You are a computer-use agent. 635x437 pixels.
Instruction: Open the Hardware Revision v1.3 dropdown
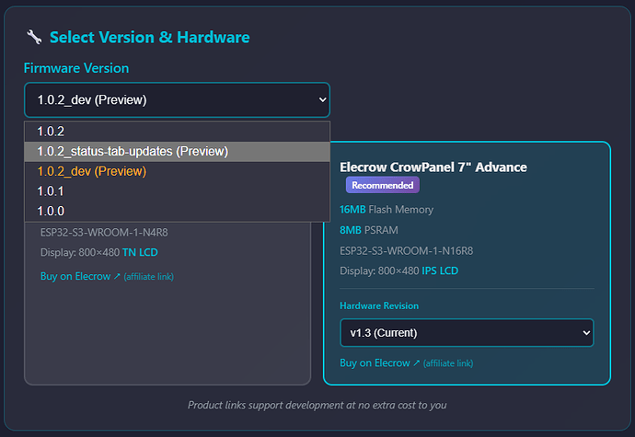(x=466, y=332)
